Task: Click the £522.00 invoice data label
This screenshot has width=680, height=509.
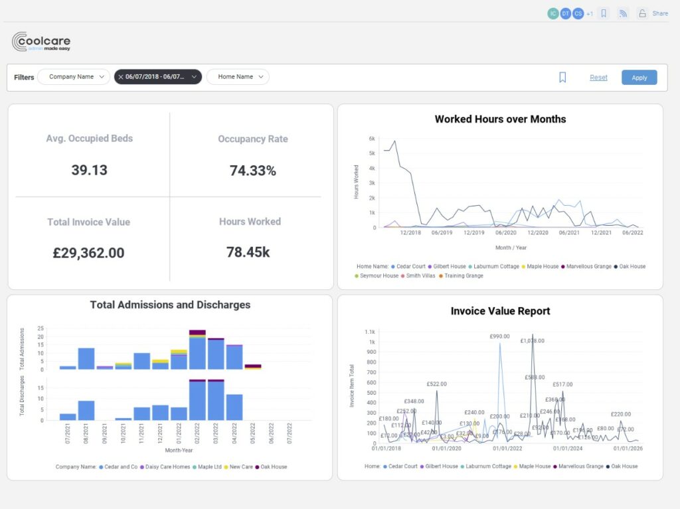Action: click(x=436, y=384)
